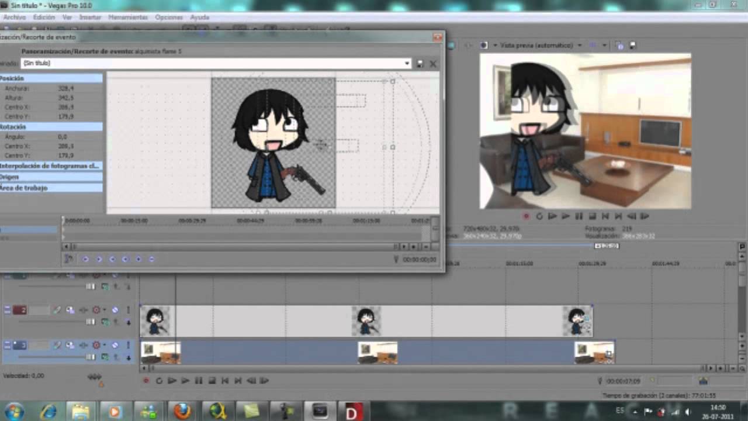Adjust the level slider on track 2

(x=90, y=322)
